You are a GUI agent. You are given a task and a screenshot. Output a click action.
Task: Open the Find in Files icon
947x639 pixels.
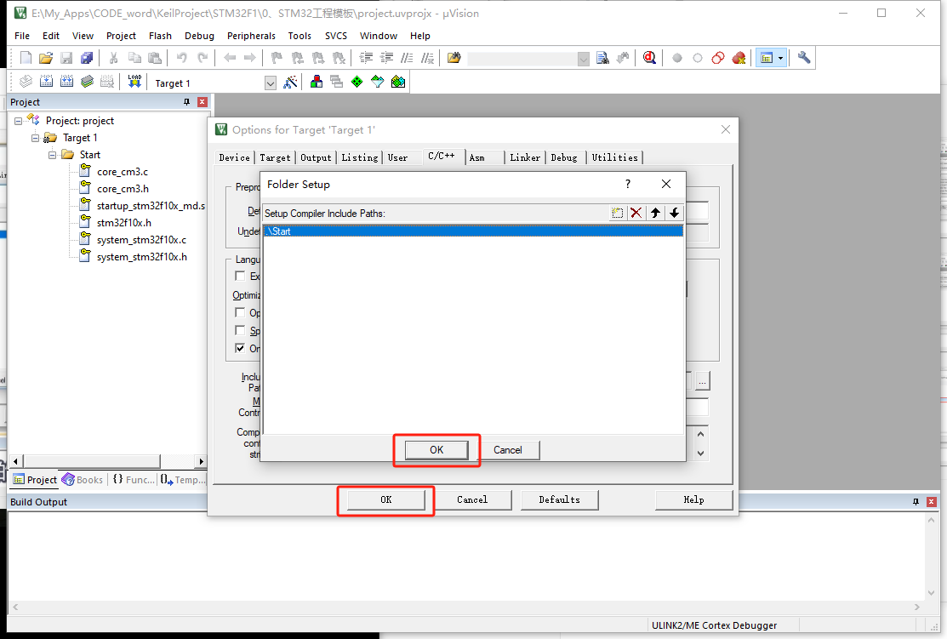(454, 58)
